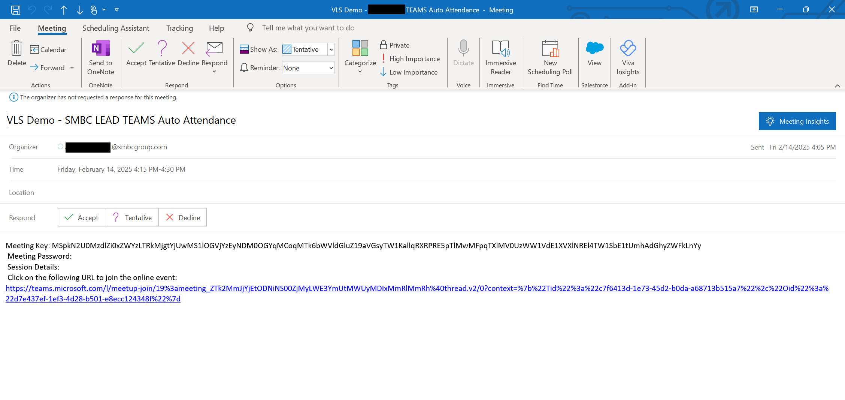Delete the meeting with trash icon
Viewport: 845px width, 400px height.
click(16, 53)
